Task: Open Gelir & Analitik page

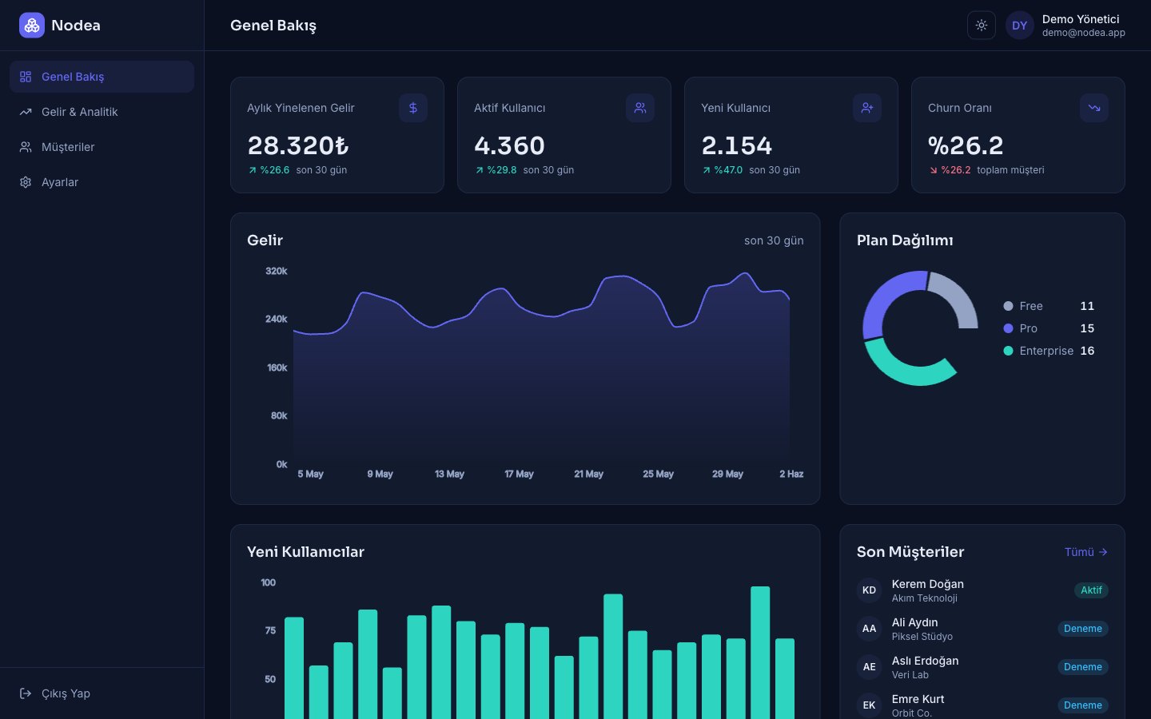Action: [102, 112]
